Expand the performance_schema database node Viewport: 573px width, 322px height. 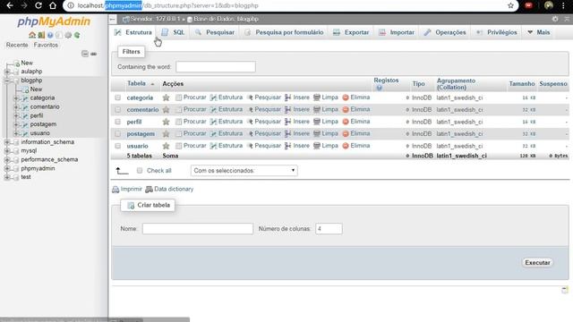tap(7, 159)
